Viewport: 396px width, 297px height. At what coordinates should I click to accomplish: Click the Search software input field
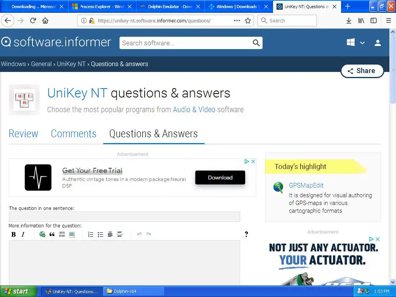186,43
